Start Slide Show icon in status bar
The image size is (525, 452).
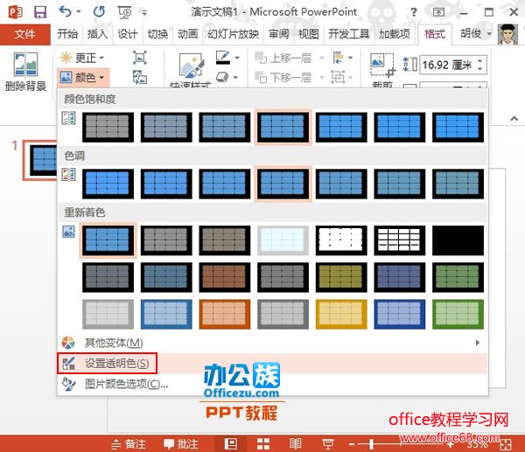click(327, 444)
